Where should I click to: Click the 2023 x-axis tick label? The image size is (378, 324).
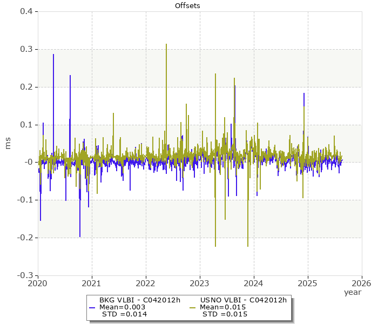(200, 283)
